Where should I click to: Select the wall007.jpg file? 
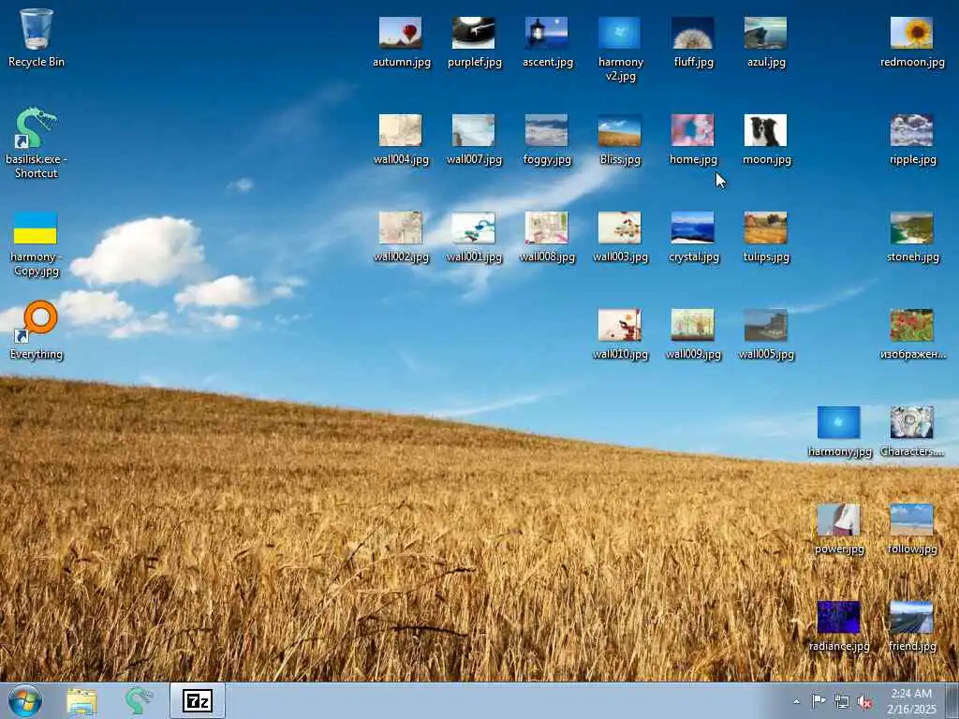coord(474,139)
